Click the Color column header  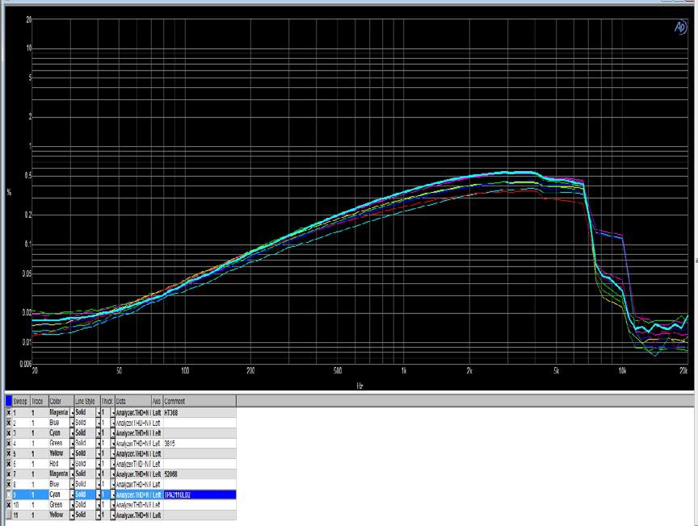[58, 401]
